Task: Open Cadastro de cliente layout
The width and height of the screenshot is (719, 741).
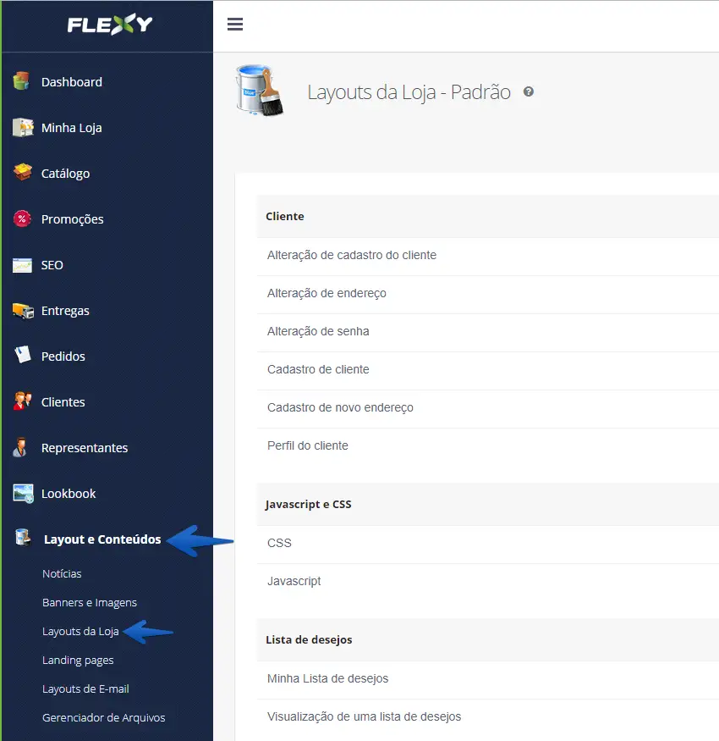Action: click(x=488, y=369)
